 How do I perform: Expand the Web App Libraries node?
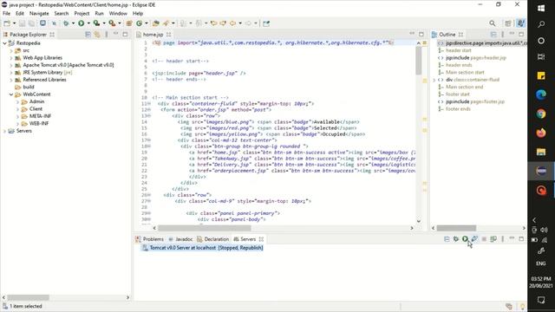[11, 58]
